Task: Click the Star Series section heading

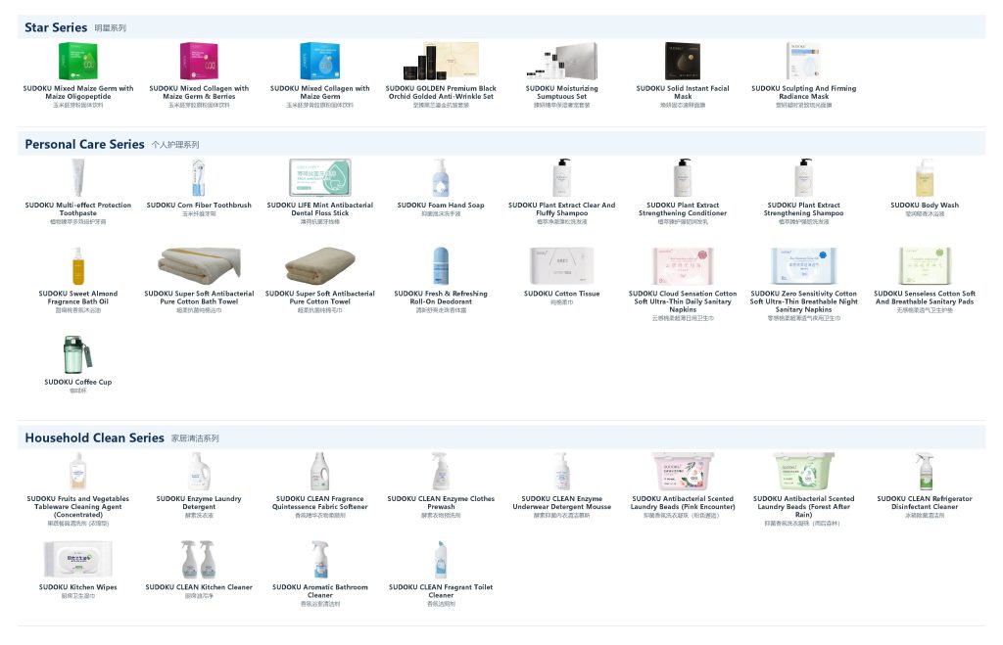Action: coord(56,27)
